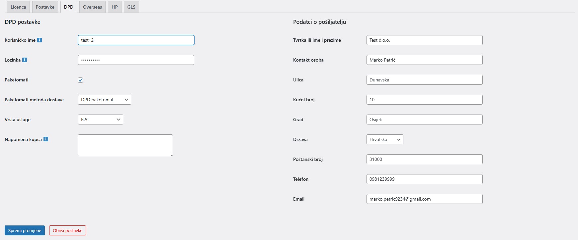Select the HP tab
The width and height of the screenshot is (578, 240).
click(x=115, y=7)
